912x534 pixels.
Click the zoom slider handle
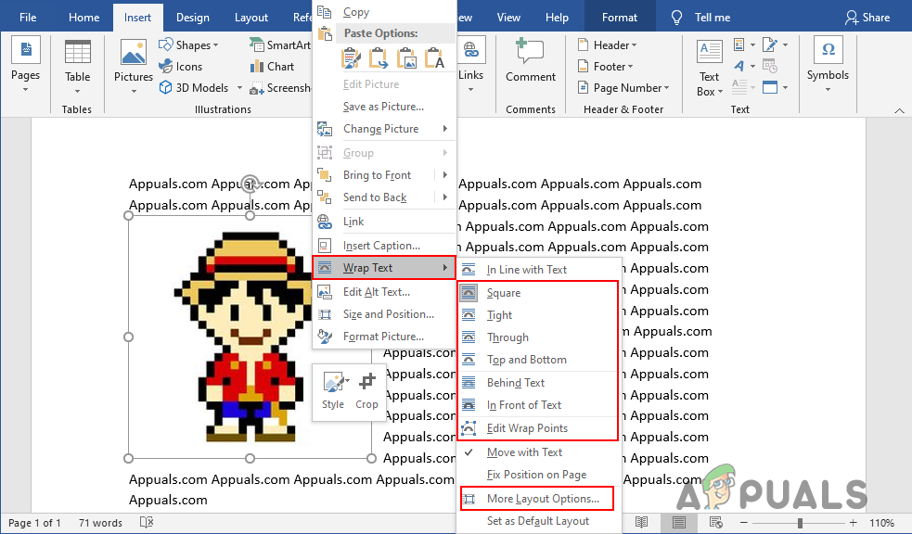point(801,522)
